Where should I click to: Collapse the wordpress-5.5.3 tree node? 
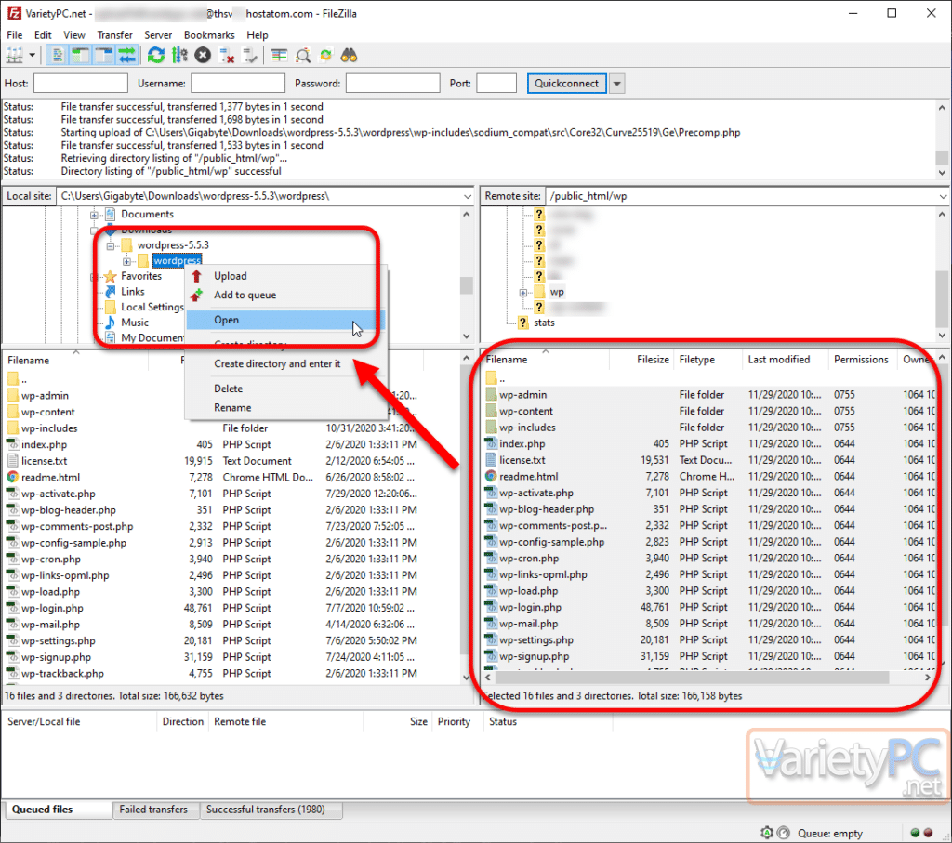[x=111, y=245]
